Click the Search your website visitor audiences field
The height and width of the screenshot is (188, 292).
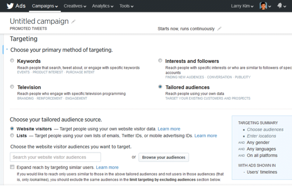[56, 157]
